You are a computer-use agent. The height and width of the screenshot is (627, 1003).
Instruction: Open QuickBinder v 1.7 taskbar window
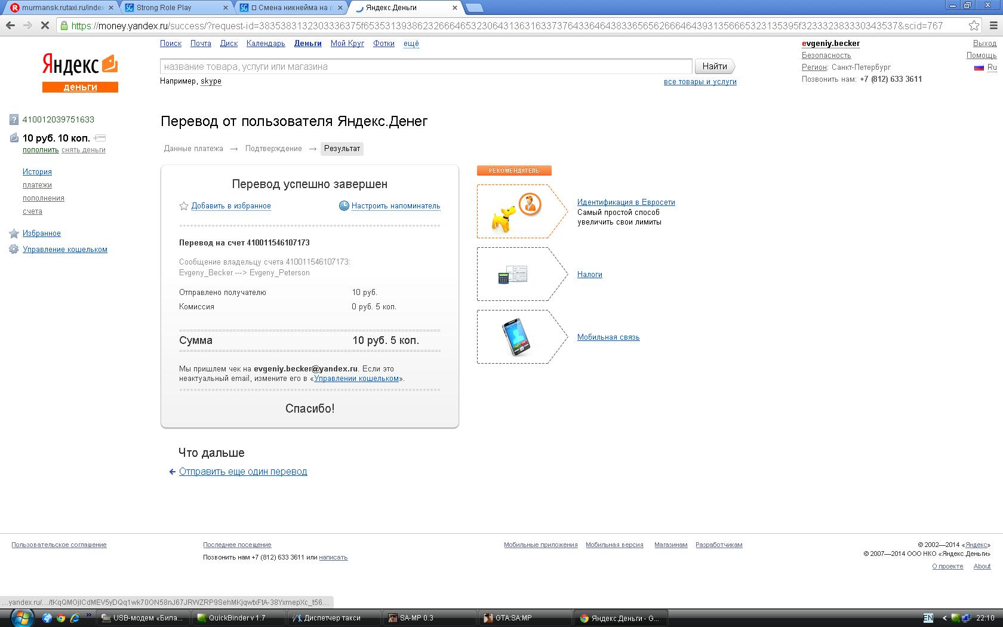click(x=239, y=618)
